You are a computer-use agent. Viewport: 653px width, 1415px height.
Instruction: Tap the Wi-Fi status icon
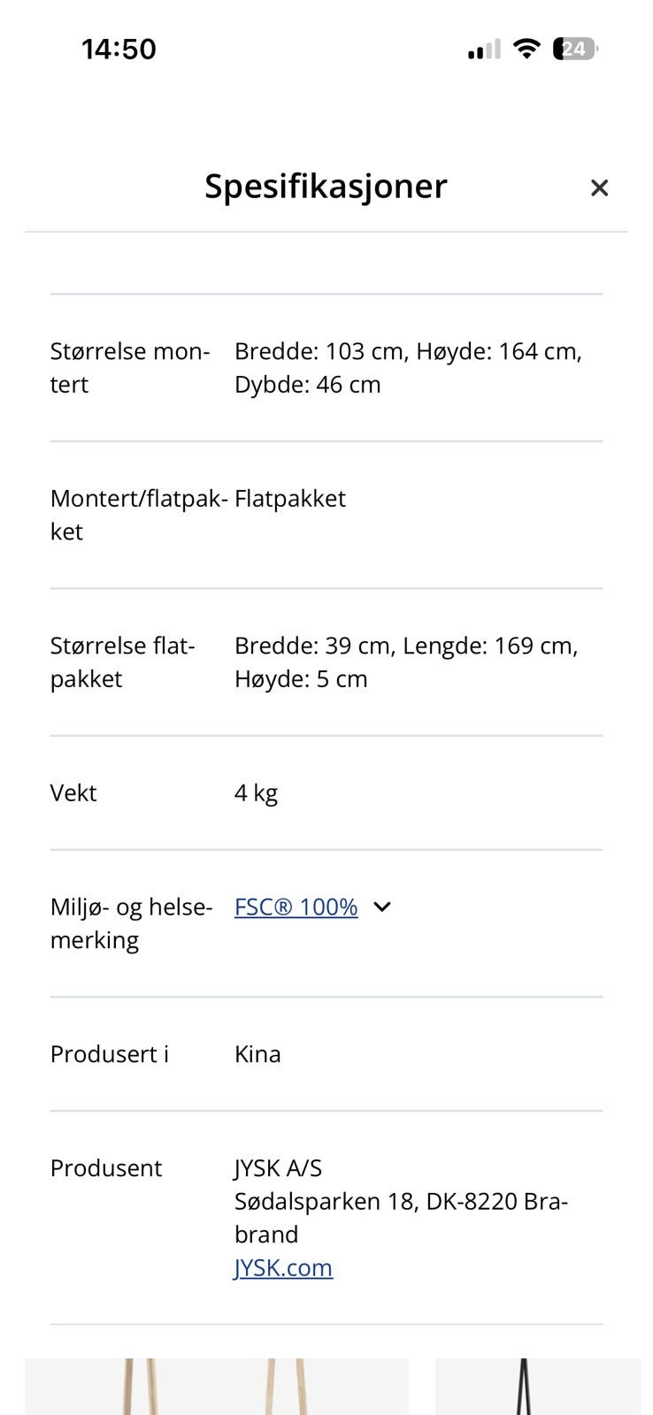click(x=526, y=49)
